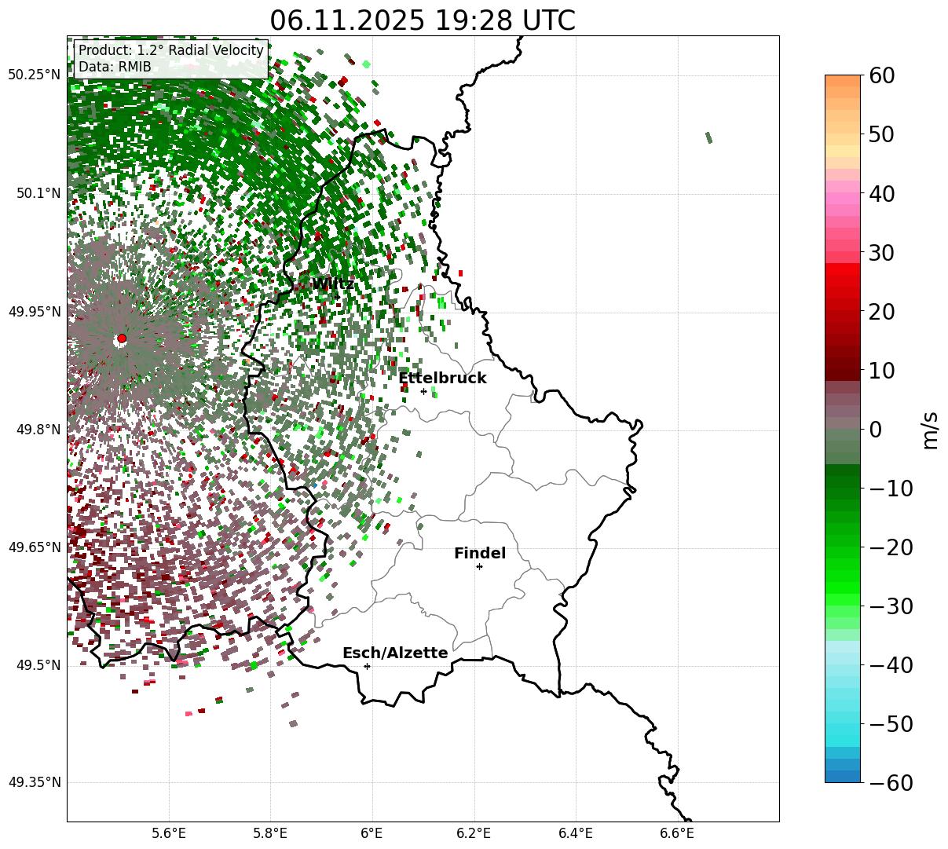The image size is (948, 849).
Task: Click the 5.8°E longitude label
Action: pos(270,833)
